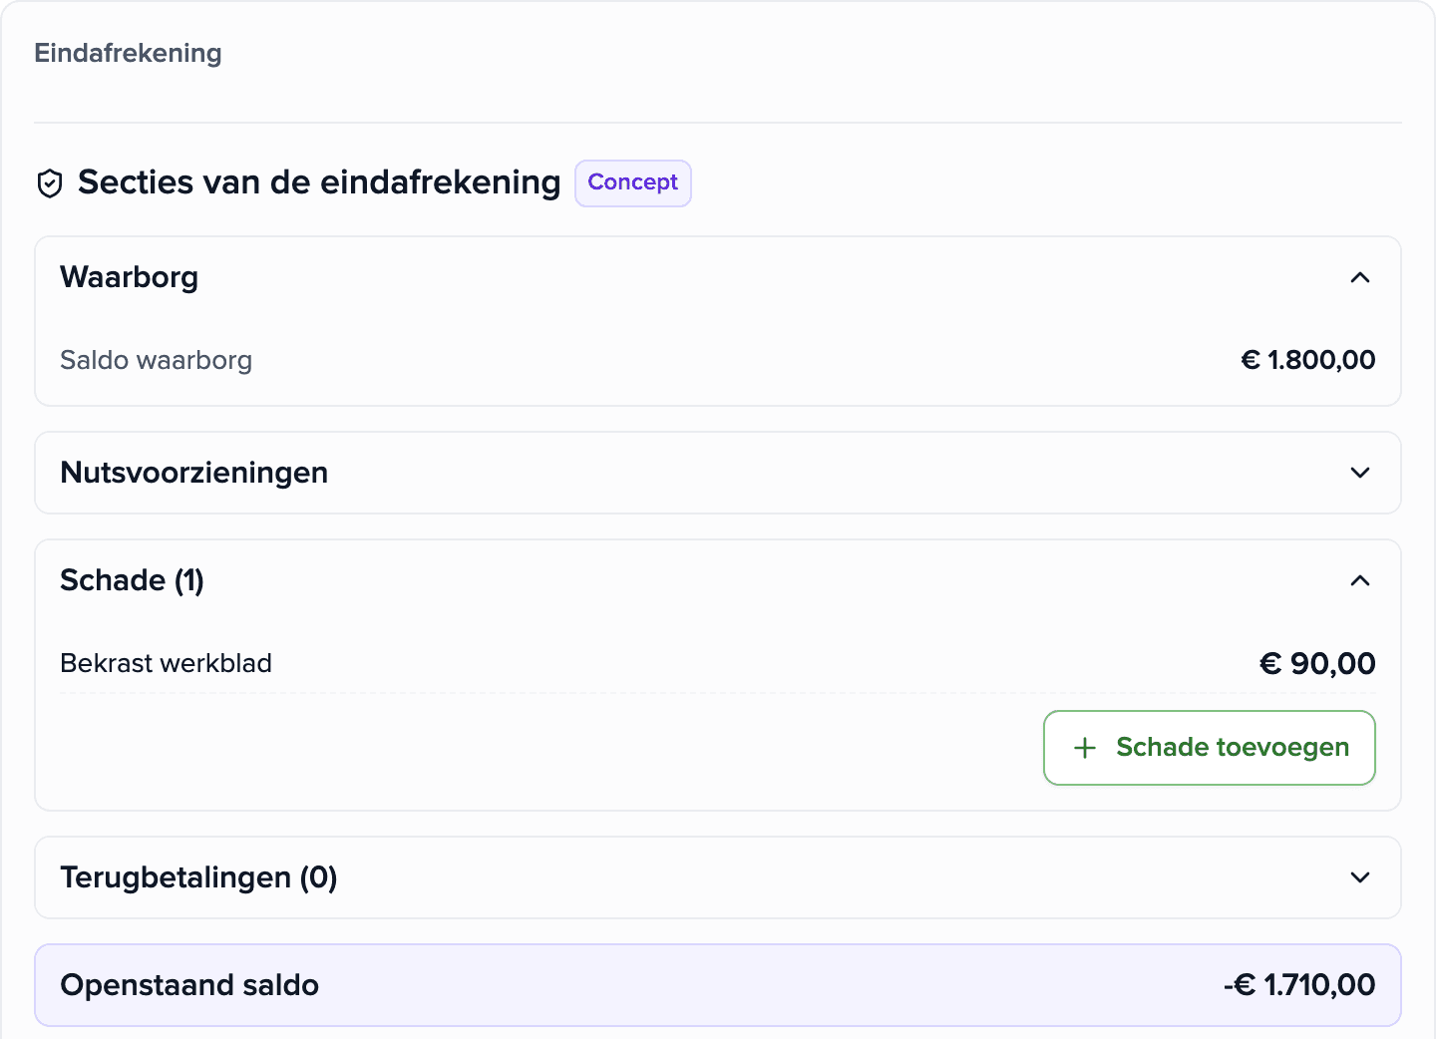Expand the Terugbetalingen (0) section chevron
This screenshot has width=1436, height=1039.
tap(1360, 877)
